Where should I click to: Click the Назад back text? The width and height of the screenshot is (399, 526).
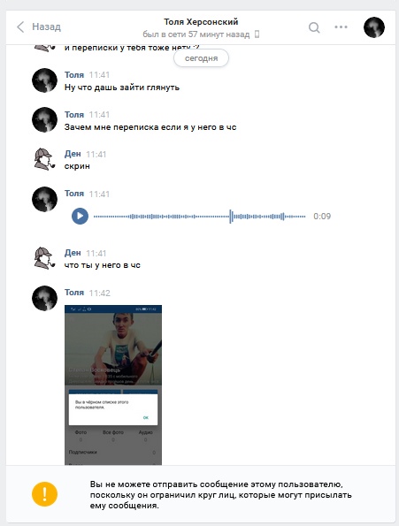pyautogui.click(x=46, y=27)
